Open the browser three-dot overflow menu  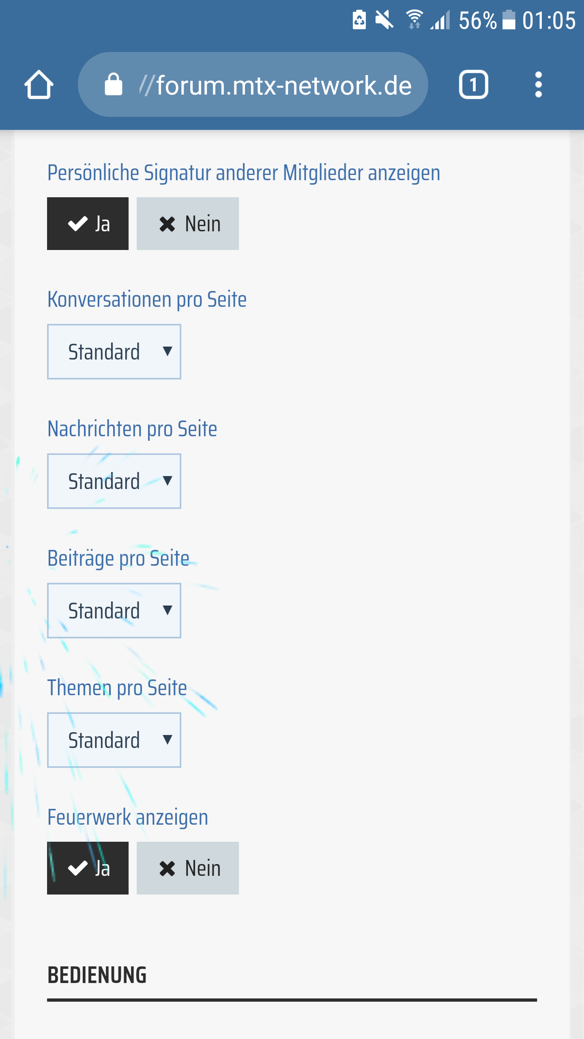coord(538,85)
